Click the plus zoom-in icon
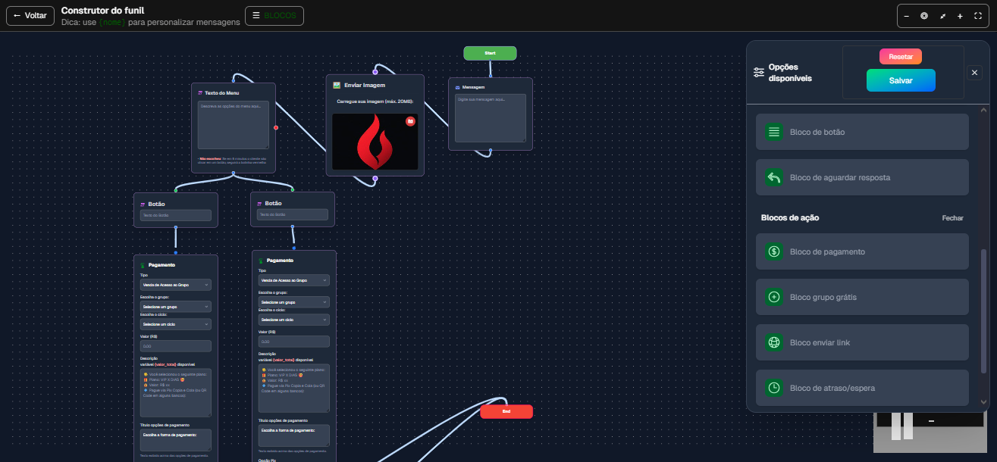The width and height of the screenshot is (997, 462). click(960, 16)
